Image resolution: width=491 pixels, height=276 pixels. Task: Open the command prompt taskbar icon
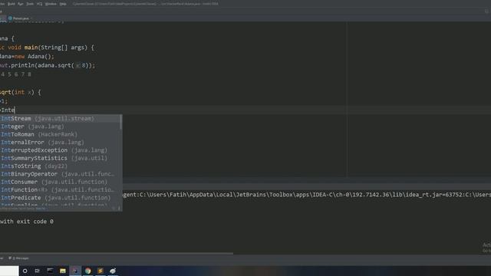coord(50,271)
